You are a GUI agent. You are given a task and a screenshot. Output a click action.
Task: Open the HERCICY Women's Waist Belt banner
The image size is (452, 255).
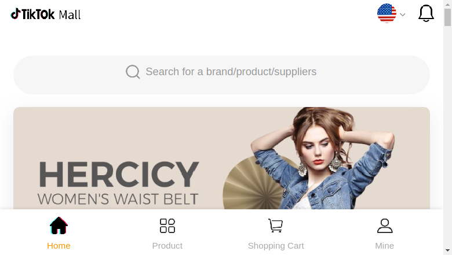pos(221,158)
